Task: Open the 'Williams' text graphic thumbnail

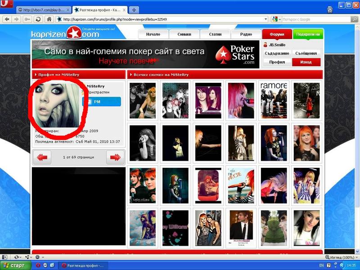Action: click(x=175, y=228)
